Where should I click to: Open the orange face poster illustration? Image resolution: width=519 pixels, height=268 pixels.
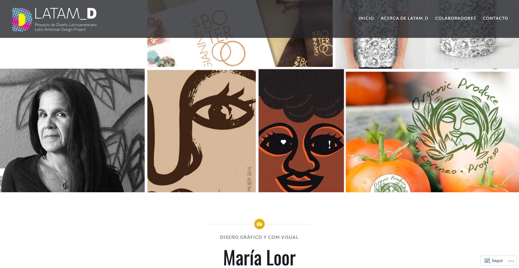tap(301, 131)
